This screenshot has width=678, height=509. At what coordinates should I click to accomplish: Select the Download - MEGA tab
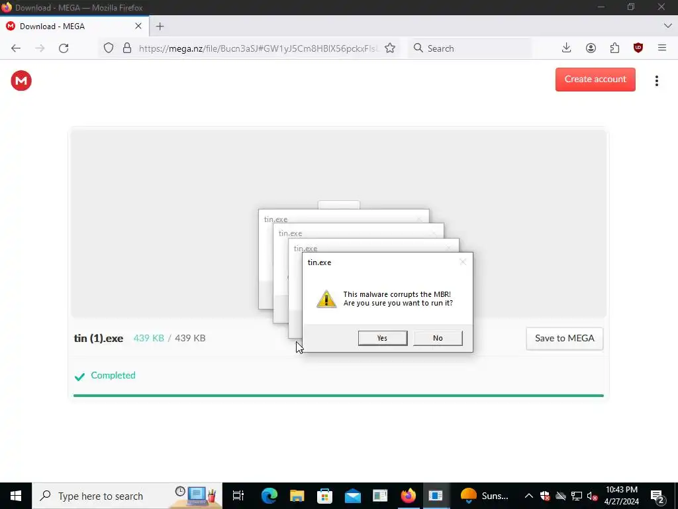[x=75, y=26]
